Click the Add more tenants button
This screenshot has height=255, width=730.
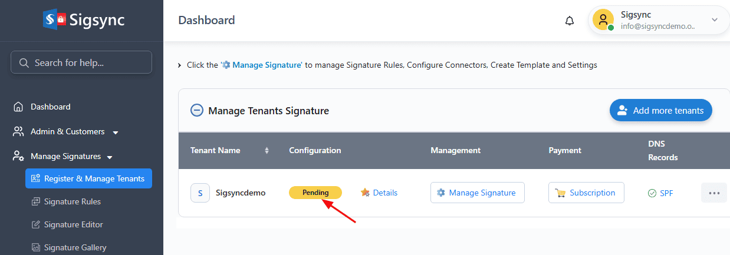coord(660,110)
